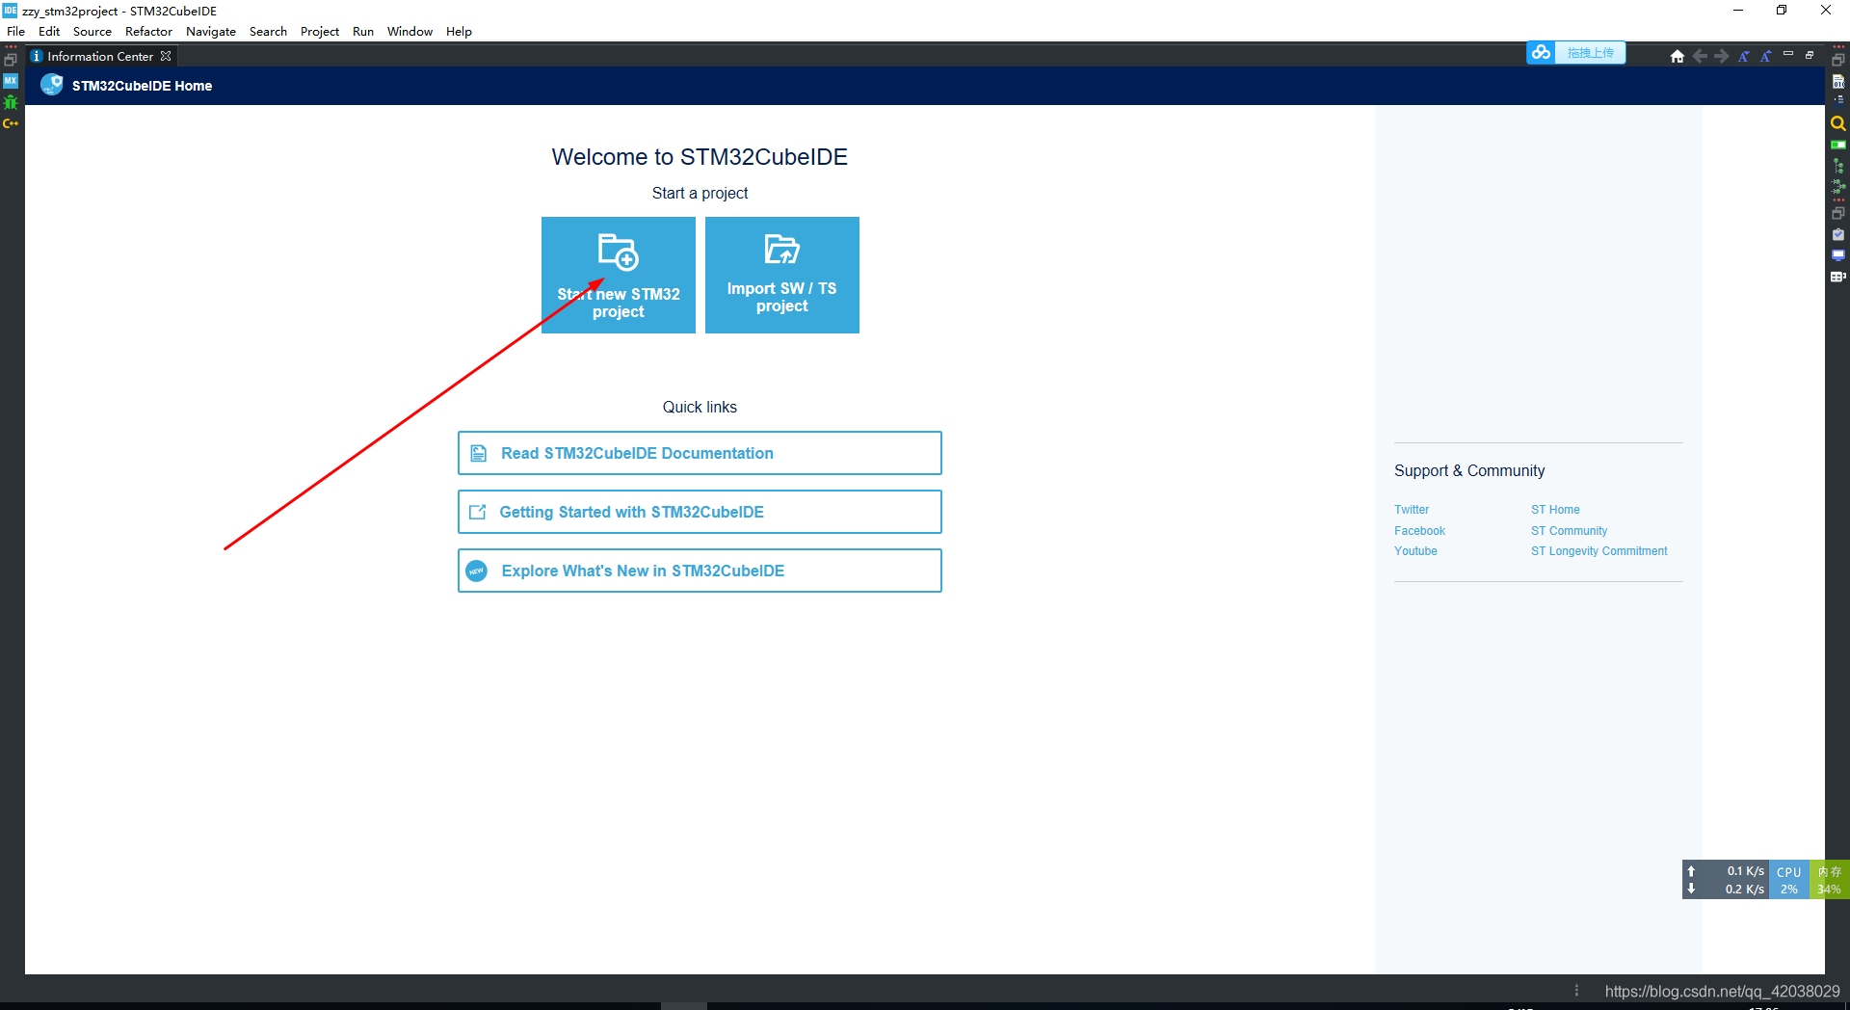
Task: Go to Home page in Information Center toolbar
Action: (x=1678, y=56)
